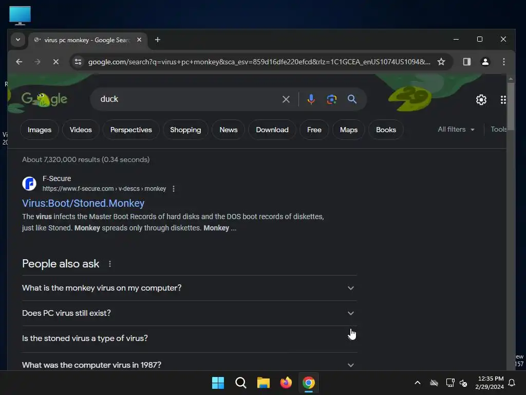Search by image with Google Lens icon
The width and height of the screenshot is (526, 395).
[x=331, y=99]
